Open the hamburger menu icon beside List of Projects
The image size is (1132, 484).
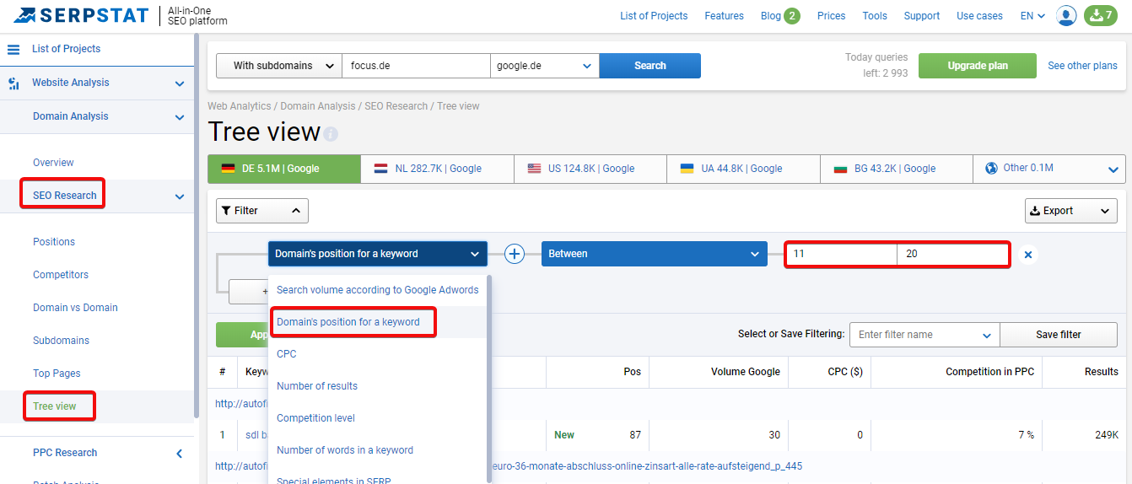[x=13, y=49]
